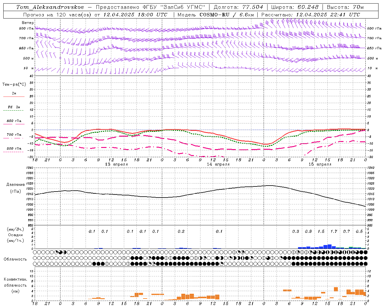Click the elevation text Высота: 70м
383x306 pixels.
tap(345, 7)
